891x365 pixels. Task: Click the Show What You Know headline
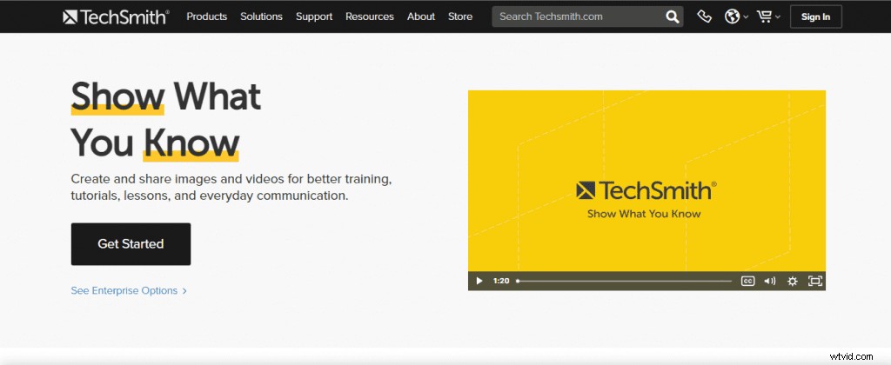click(x=166, y=119)
